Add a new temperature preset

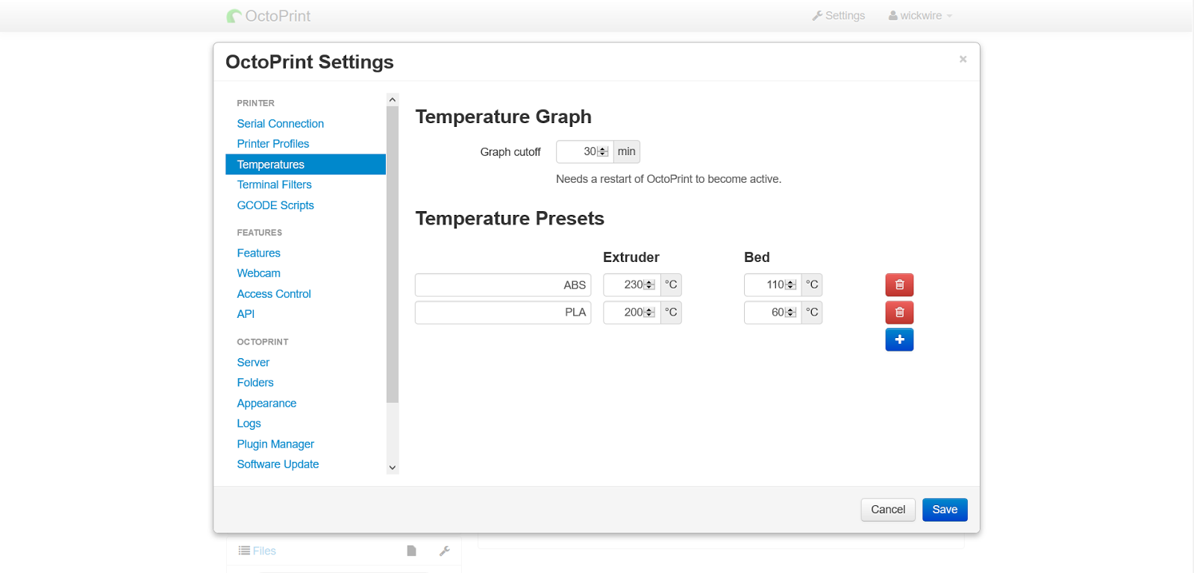(x=899, y=340)
